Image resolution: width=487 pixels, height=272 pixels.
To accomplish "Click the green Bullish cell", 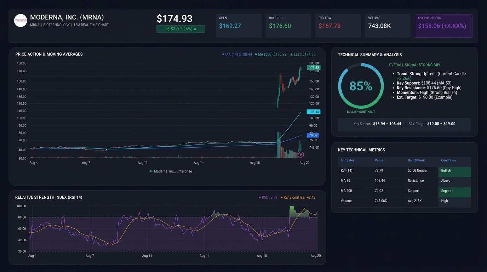I will [x=454, y=172].
